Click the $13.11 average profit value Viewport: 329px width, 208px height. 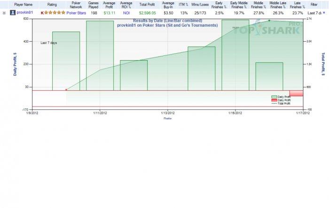click(x=110, y=13)
